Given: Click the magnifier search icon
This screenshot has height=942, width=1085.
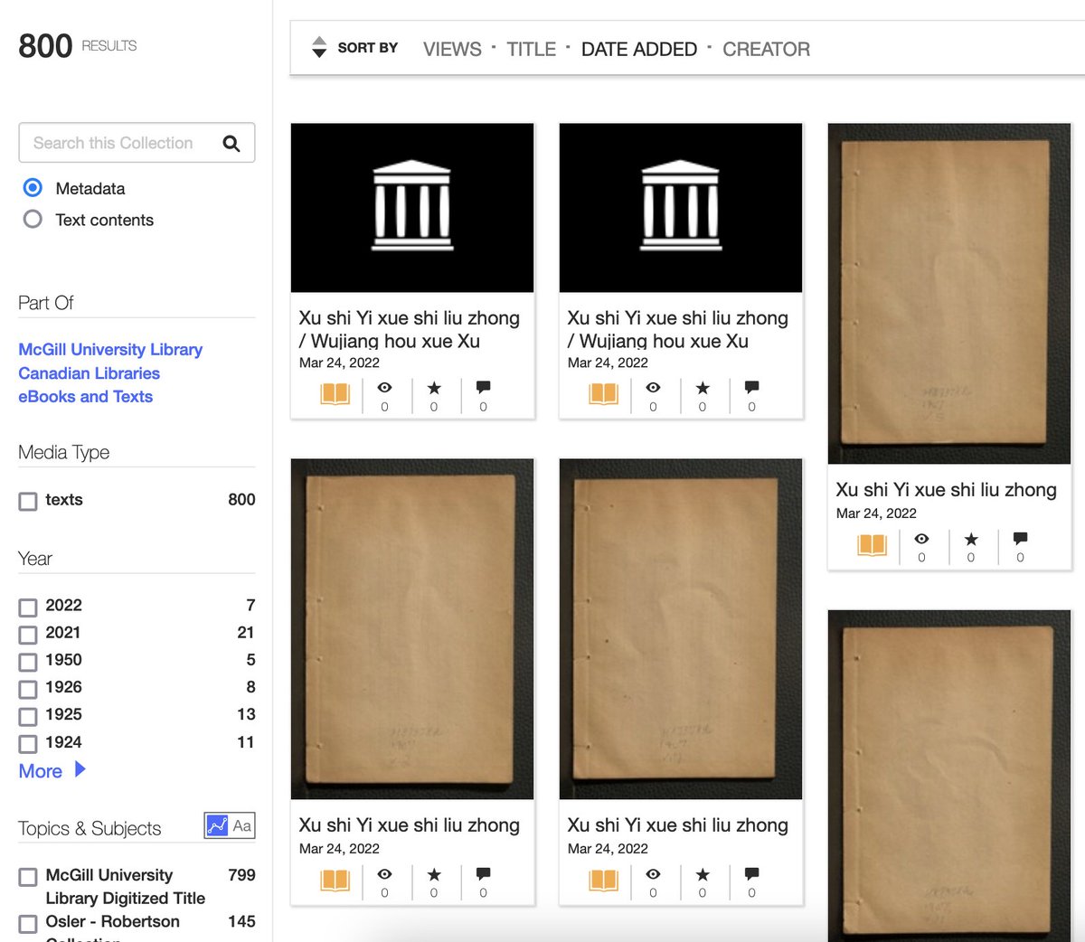Looking at the screenshot, I should (231, 143).
